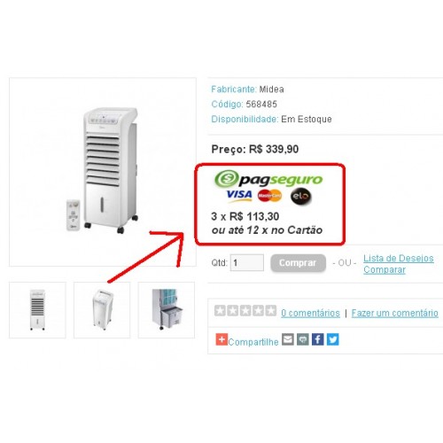The width and height of the screenshot is (443, 443).
Task: Share product on Twitter
Action: click(333, 339)
